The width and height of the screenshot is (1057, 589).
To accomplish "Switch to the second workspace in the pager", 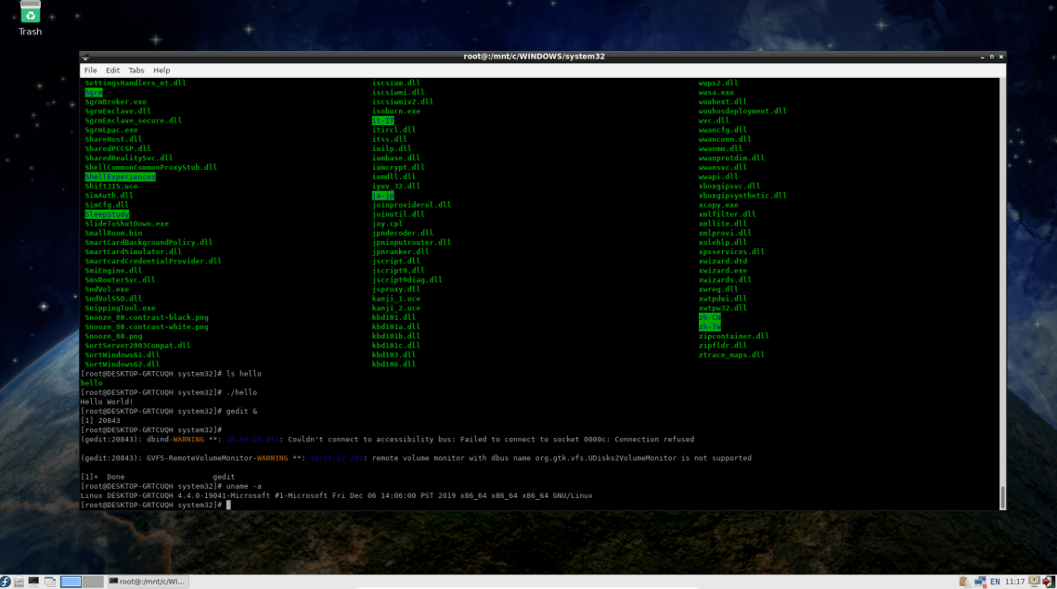I will click(93, 582).
